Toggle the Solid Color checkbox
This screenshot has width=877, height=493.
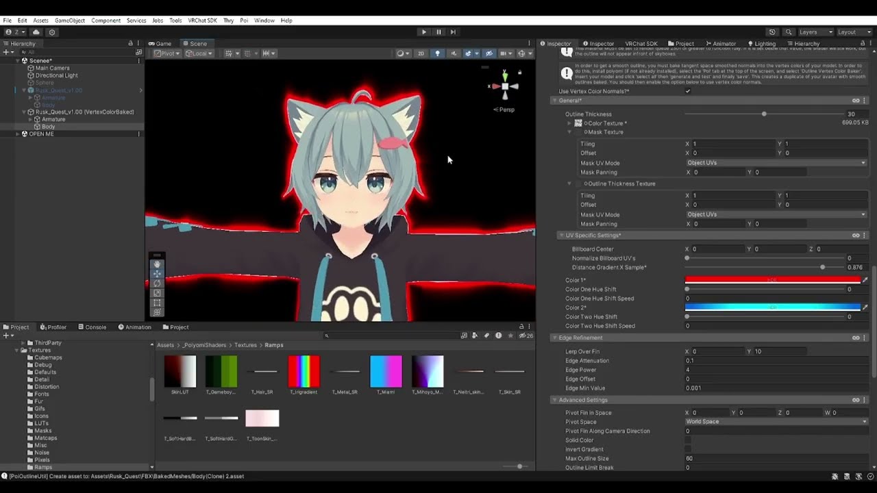[x=688, y=440]
